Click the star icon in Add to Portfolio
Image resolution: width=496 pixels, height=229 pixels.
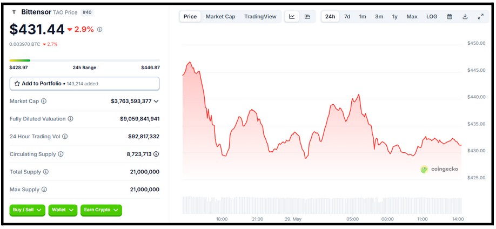17,84
